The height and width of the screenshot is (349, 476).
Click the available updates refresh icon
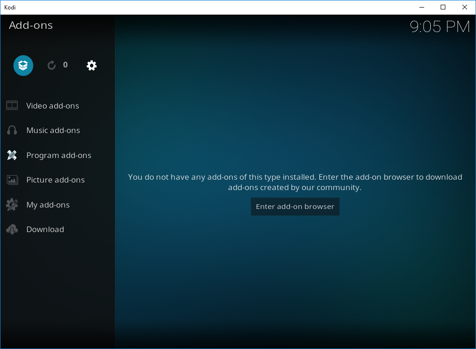[52, 65]
